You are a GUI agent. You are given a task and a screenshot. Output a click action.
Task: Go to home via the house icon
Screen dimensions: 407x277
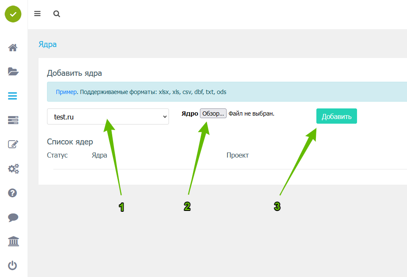13,47
